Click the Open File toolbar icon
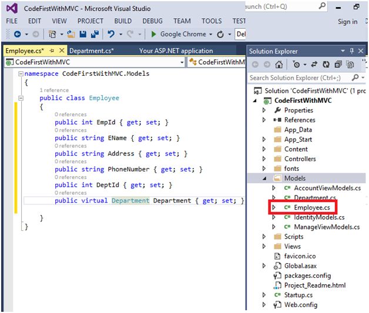369x313 pixels. click(x=72, y=35)
